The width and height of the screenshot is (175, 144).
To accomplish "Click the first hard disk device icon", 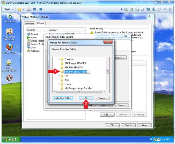I will click(126, 9).
